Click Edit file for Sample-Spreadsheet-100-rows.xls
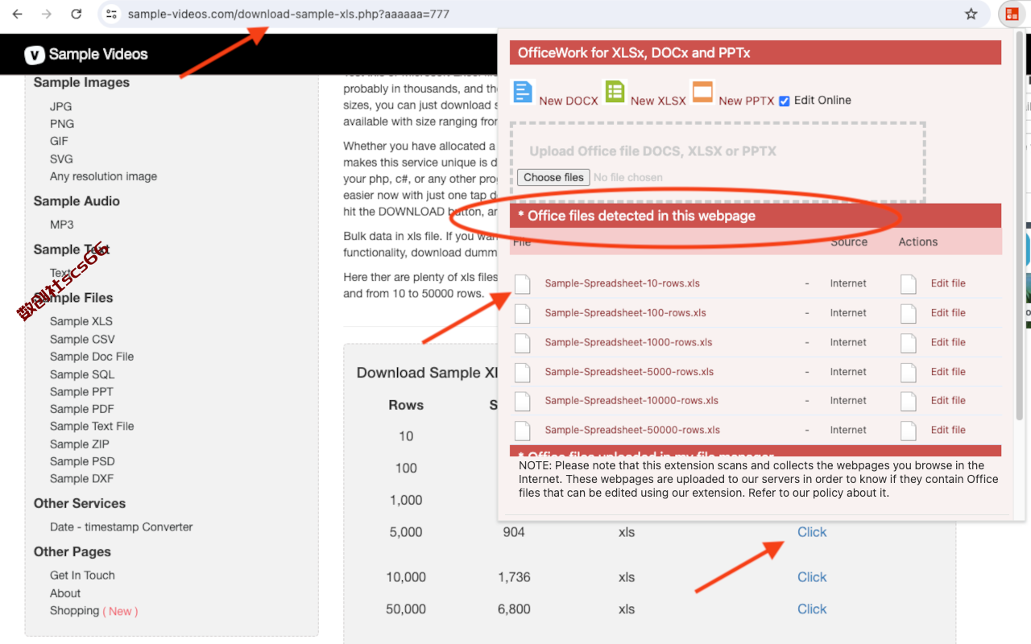Viewport: 1031px width, 644px height. (948, 313)
